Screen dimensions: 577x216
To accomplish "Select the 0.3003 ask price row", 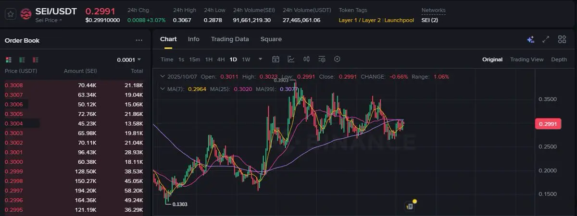I will [74, 133].
